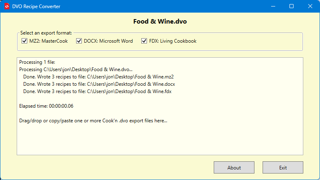Click the 'Processing 1 file:' log line
Viewport: 320px width, 180px height.
click(37, 62)
